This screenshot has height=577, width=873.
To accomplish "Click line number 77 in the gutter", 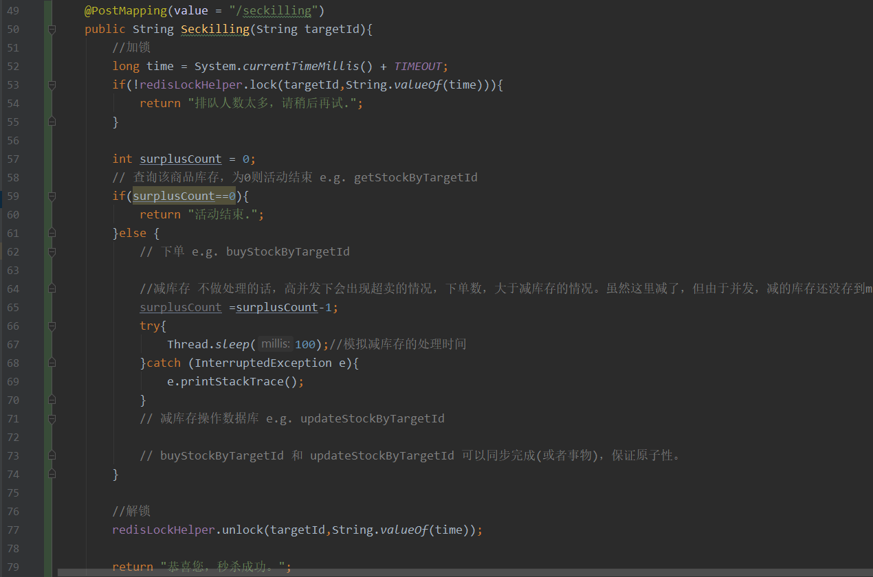I will point(13,530).
